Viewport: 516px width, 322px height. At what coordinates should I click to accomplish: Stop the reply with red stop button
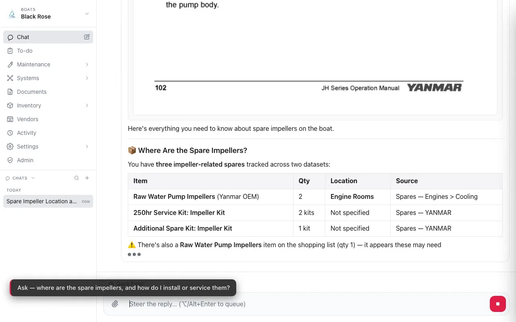498,304
